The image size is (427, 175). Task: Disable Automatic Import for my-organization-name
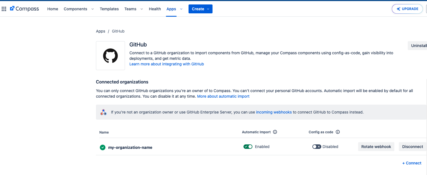(x=248, y=146)
